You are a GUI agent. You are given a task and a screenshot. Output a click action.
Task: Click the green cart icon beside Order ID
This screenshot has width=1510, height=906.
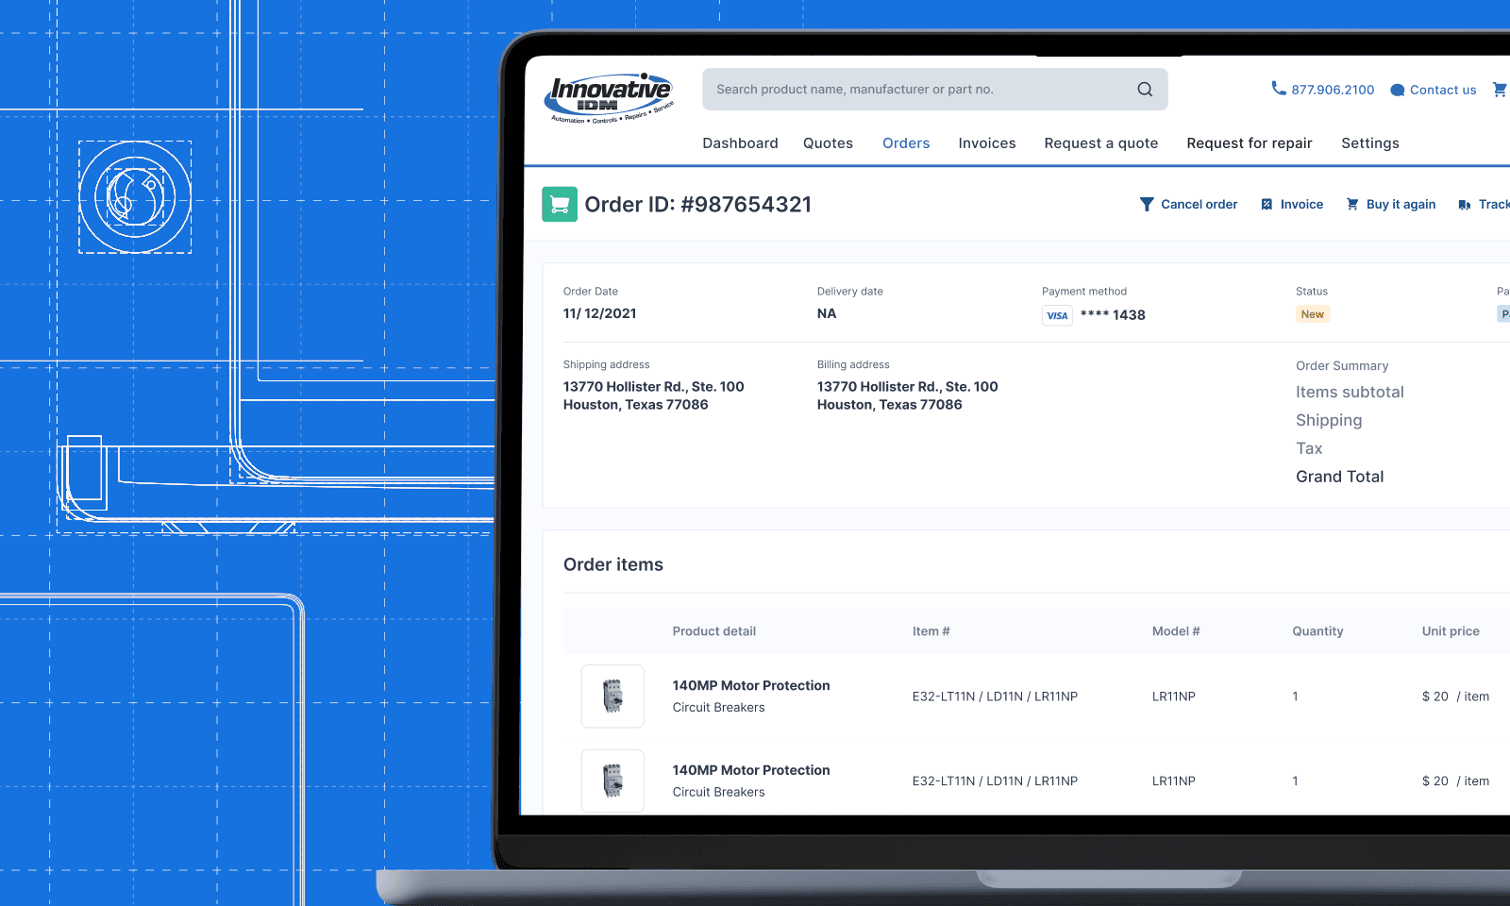pyautogui.click(x=560, y=204)
